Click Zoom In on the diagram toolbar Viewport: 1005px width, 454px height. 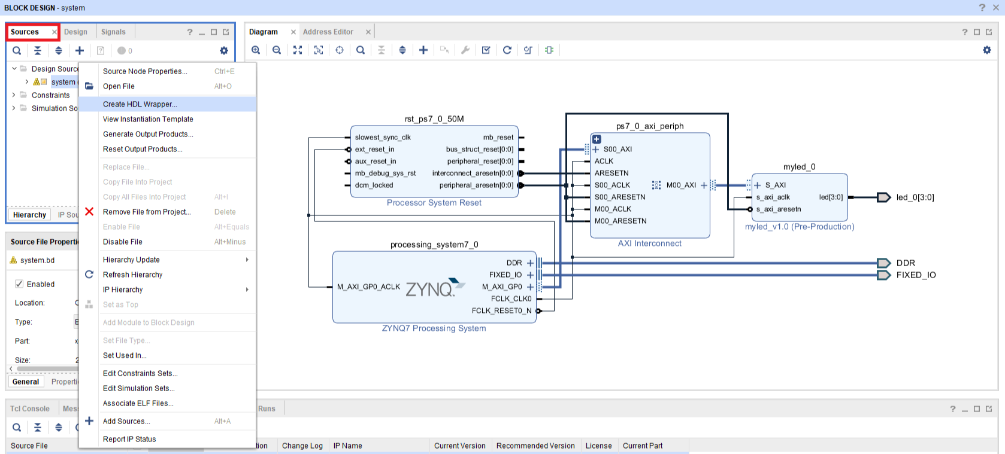(x=256, y=50)
